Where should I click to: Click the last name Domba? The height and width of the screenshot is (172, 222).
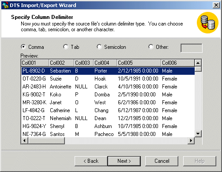(x=102, y=95)
